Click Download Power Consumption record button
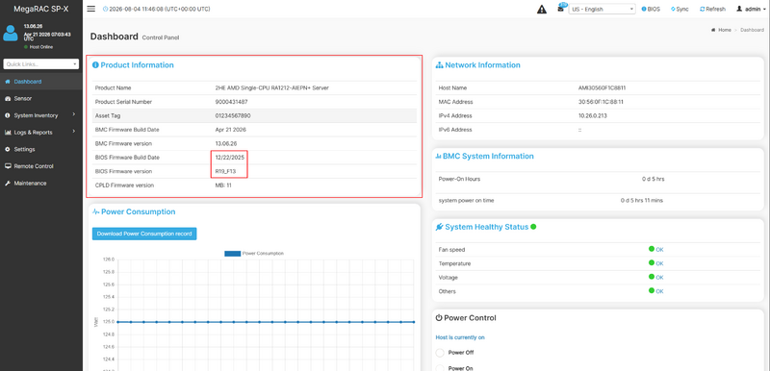This screenshot has width=770, height=371. click(144, 234)
